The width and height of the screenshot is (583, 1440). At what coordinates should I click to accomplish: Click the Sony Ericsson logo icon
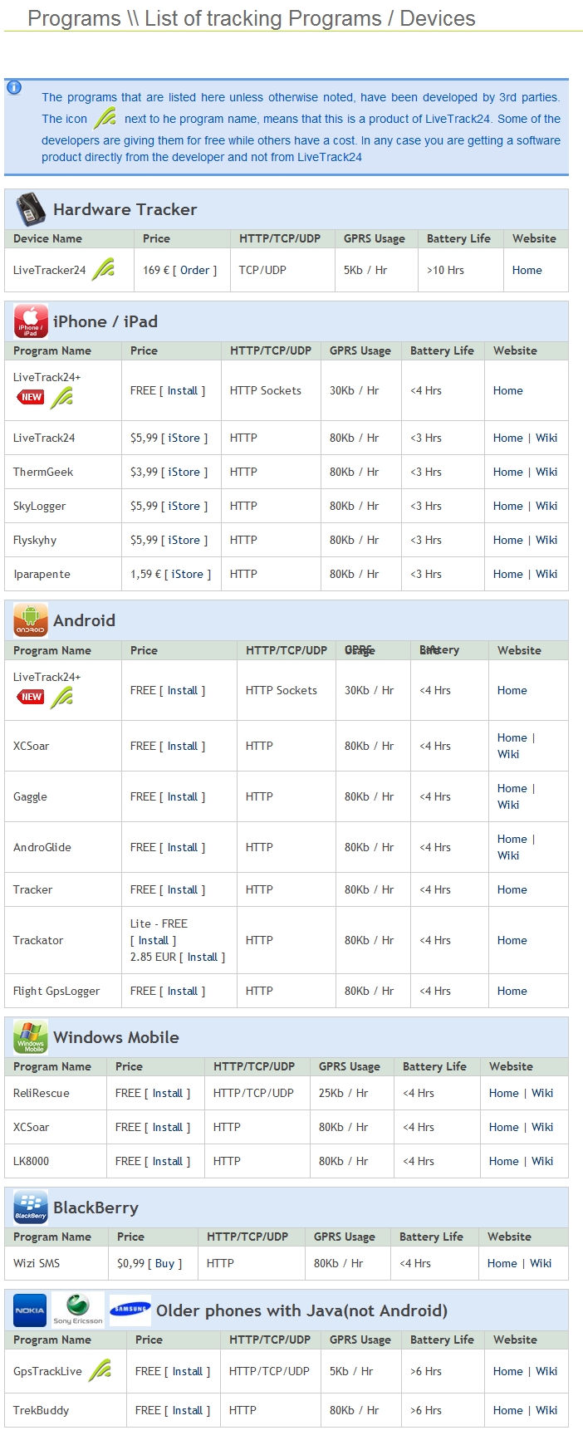(78, 1310)
